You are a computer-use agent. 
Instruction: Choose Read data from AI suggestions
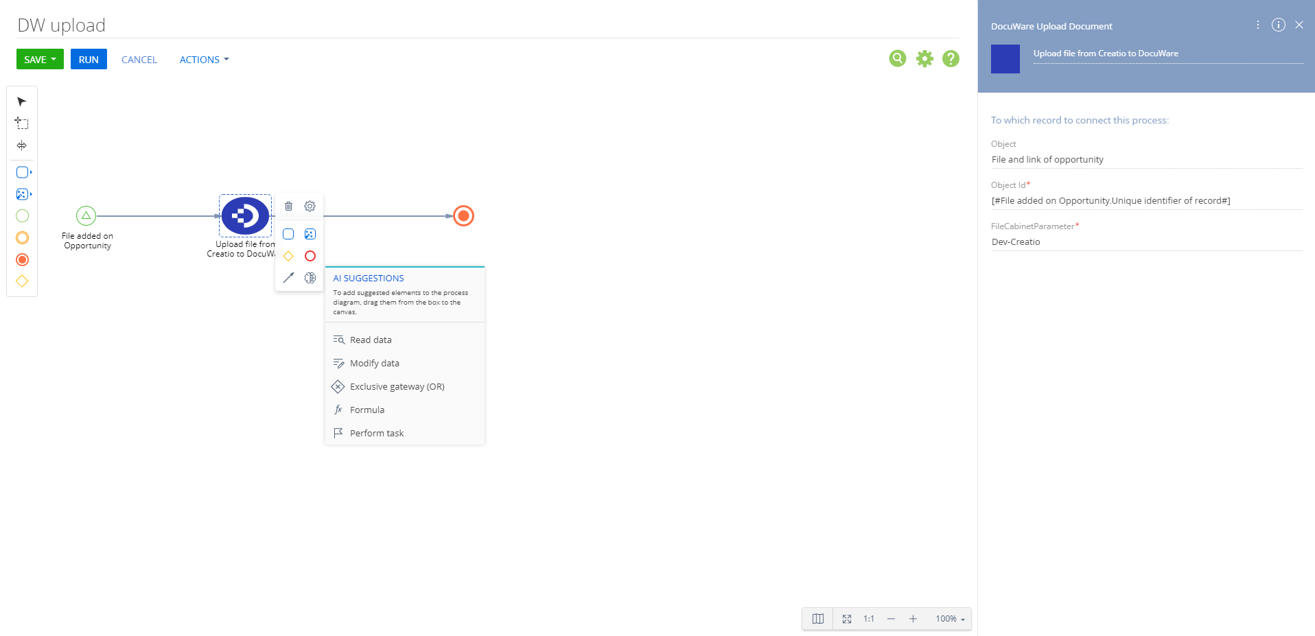[371, 340]
